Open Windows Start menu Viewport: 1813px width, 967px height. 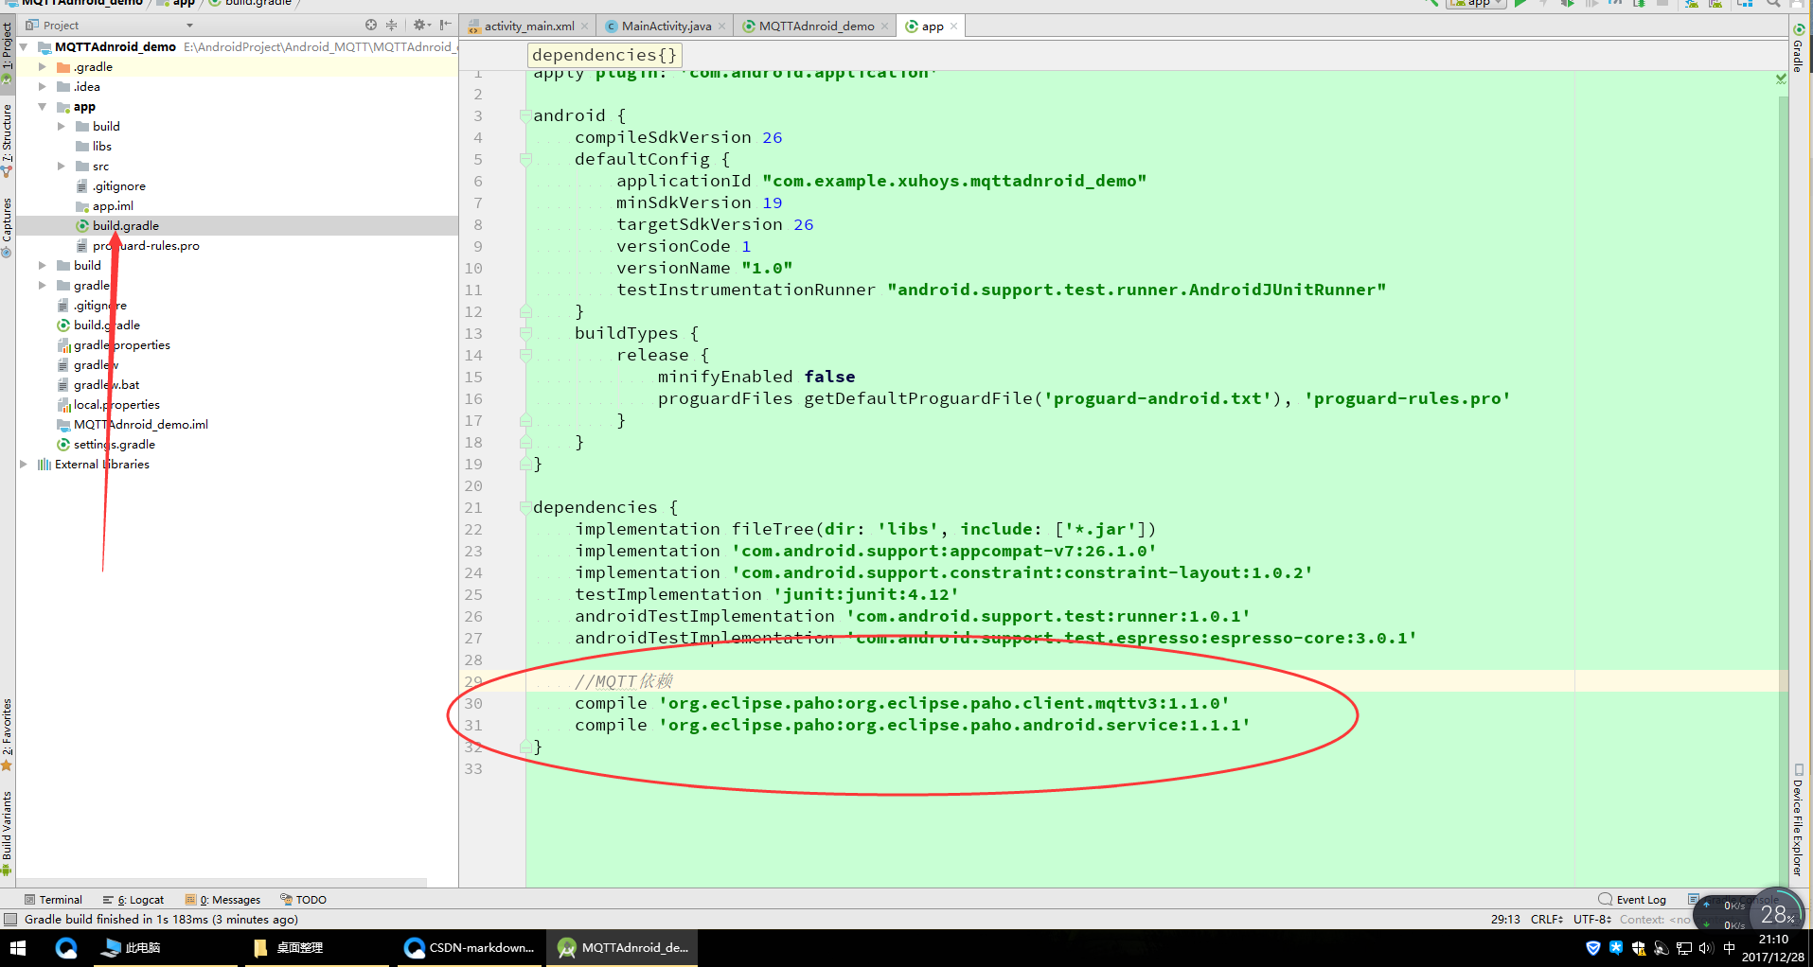coord(17,947)
